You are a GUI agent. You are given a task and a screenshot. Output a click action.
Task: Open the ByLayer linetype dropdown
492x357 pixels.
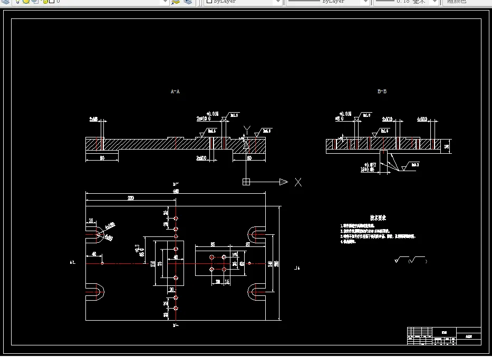365,2
